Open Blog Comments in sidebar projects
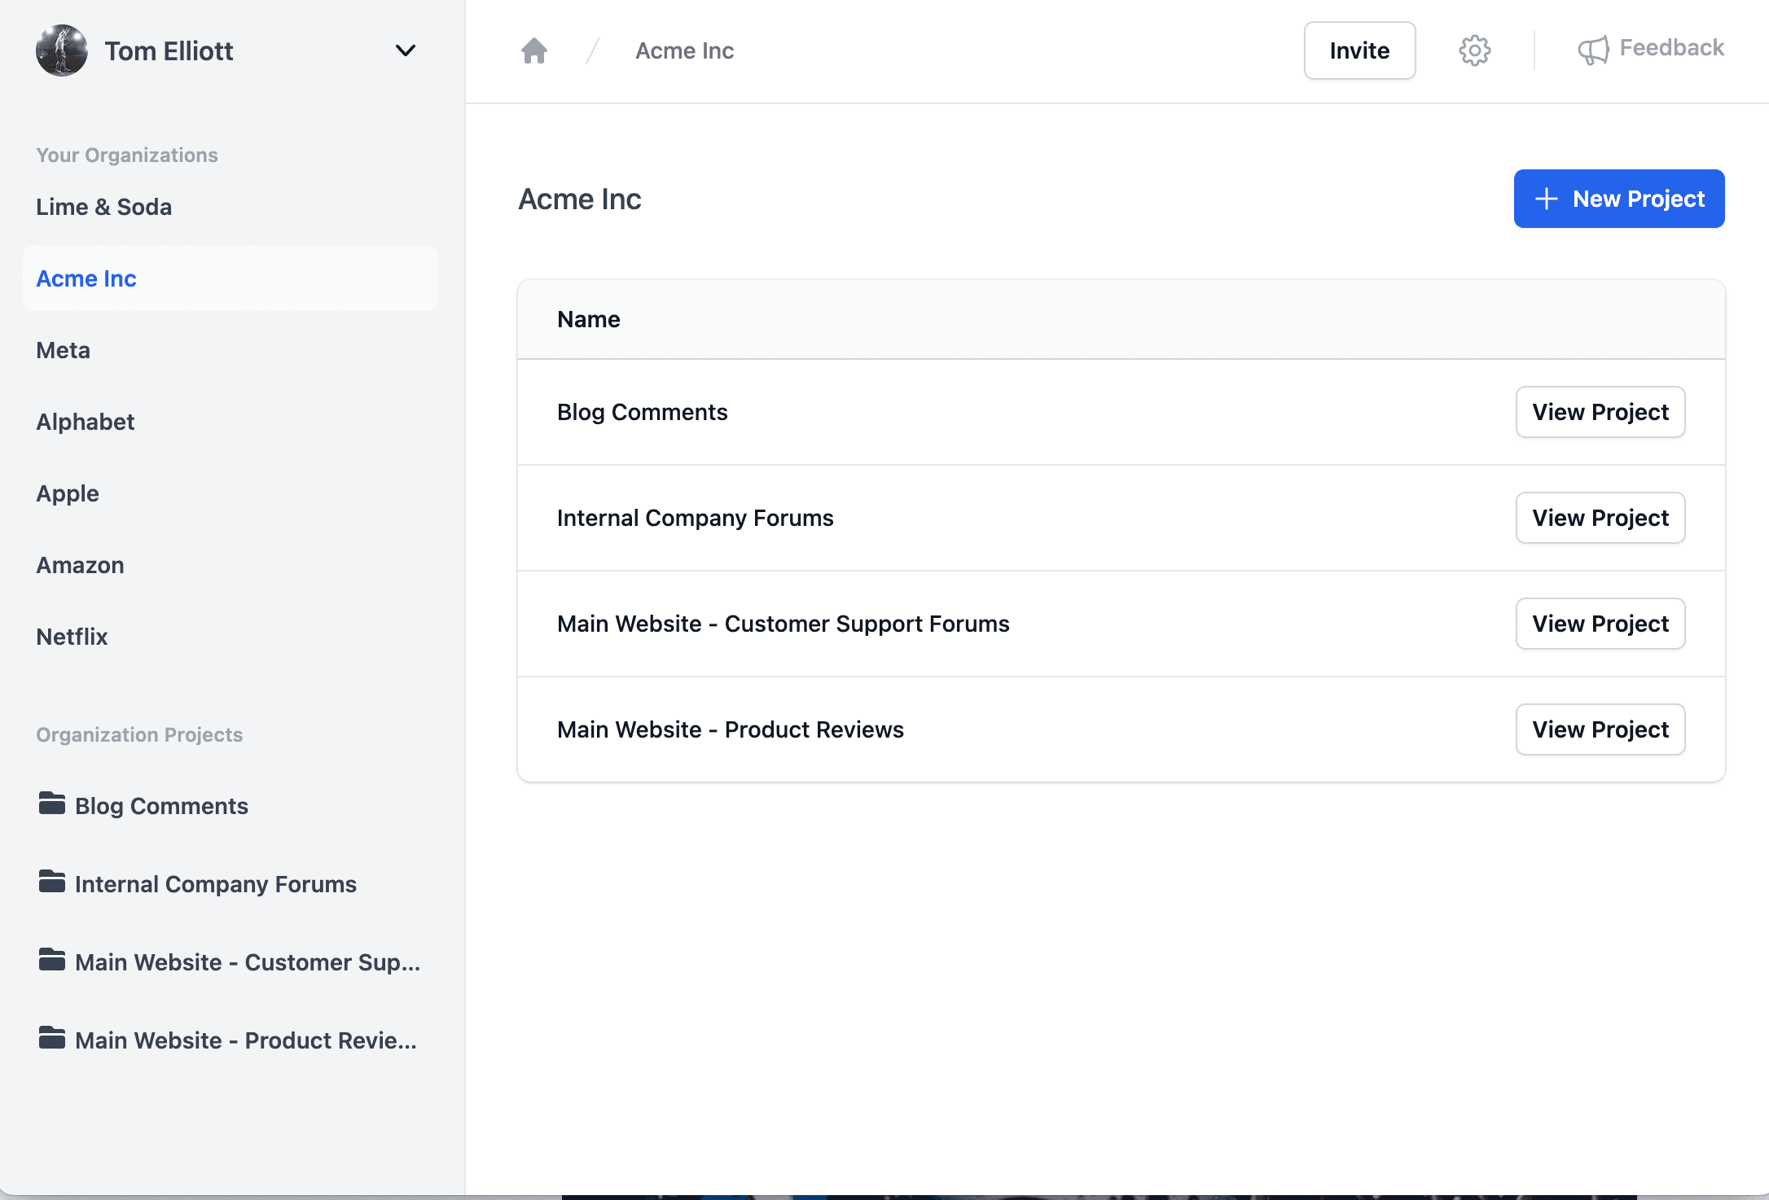 coord(161,806)
